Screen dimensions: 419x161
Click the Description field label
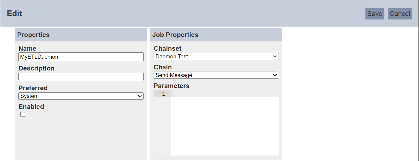37,68
